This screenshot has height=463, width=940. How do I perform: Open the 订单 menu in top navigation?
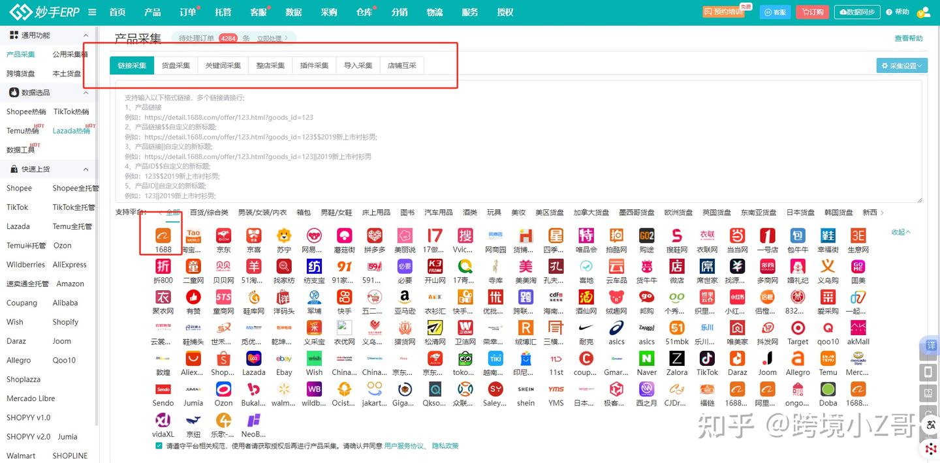(x=187, y=12)
